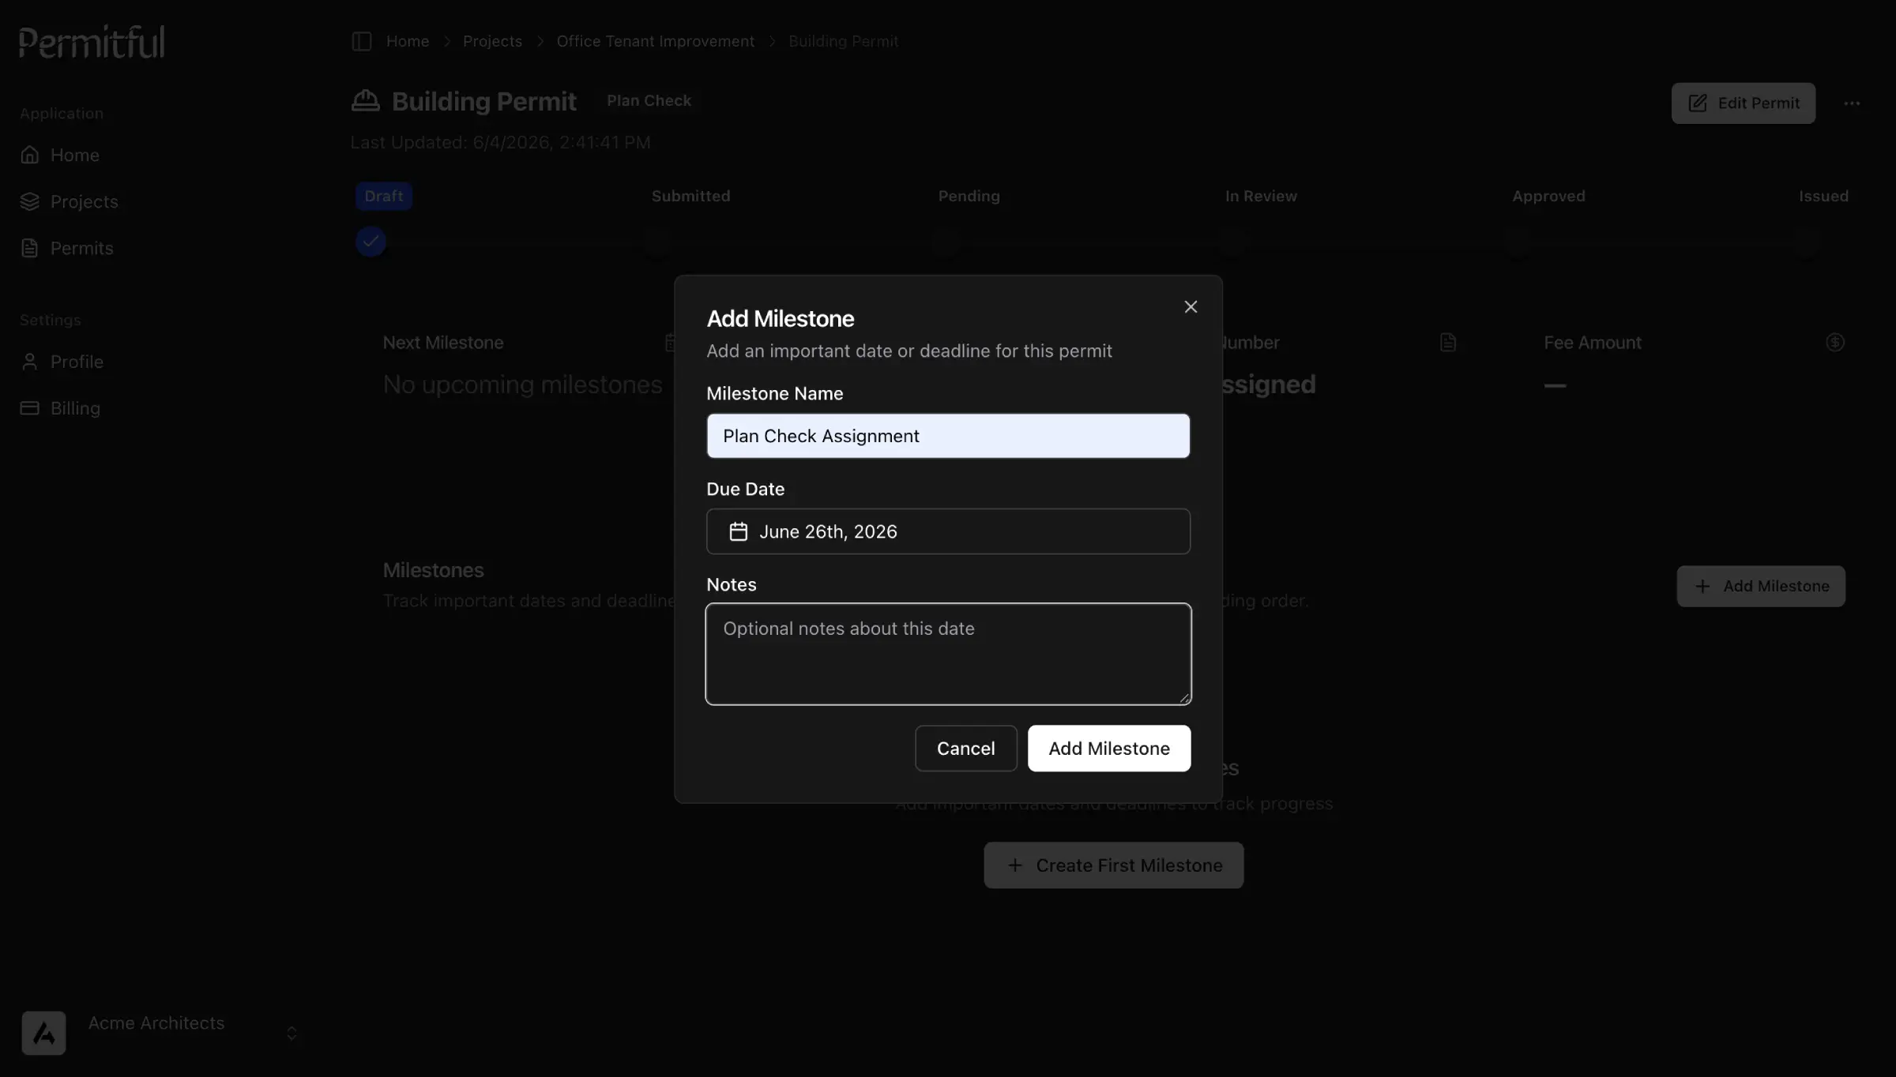Click the Permits document icon
Screen dimensions: 1896x1077
[x=30, y=248]
